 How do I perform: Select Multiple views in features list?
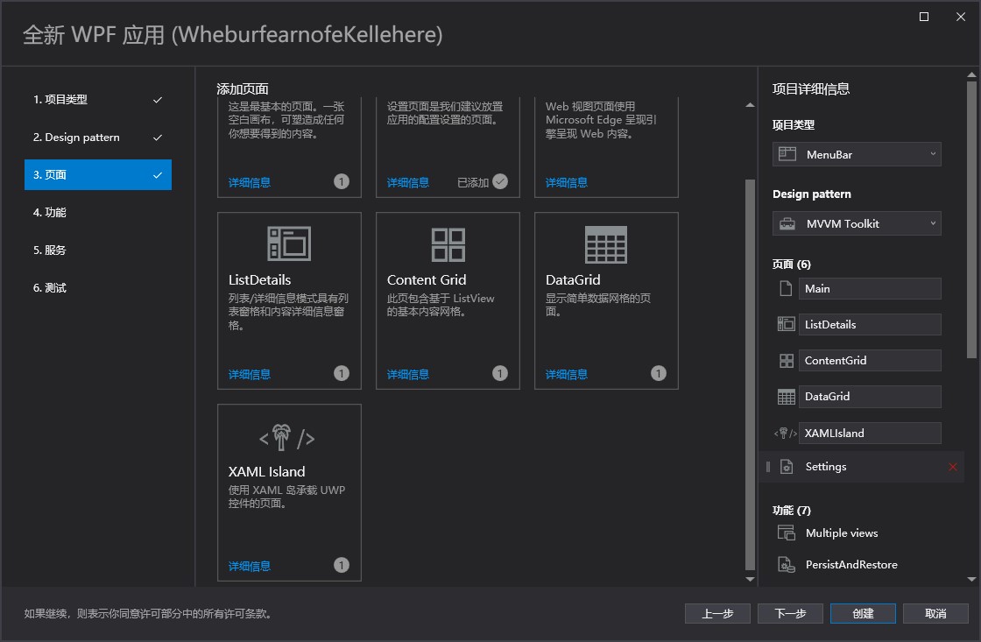coord(842,533)
